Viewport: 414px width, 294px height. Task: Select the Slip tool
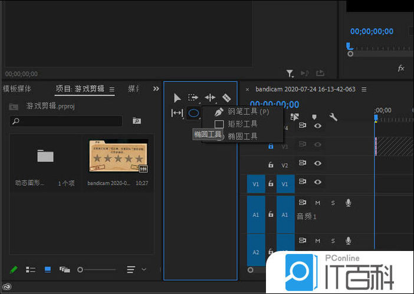pos(177,113)
